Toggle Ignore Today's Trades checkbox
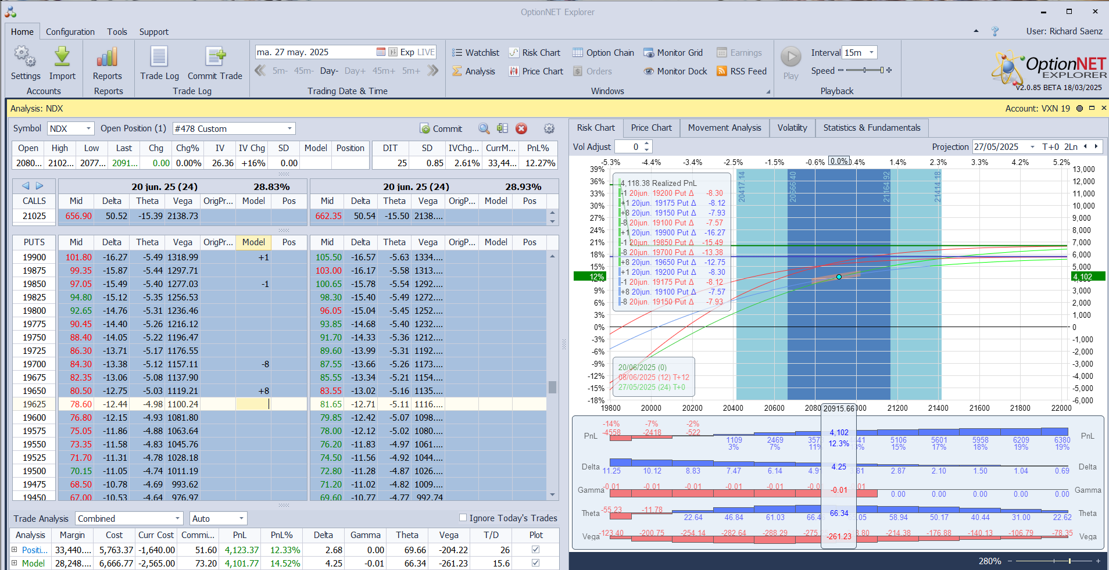Image resolution: width=1109 pixels, height=570 pixels. point(463,517)
